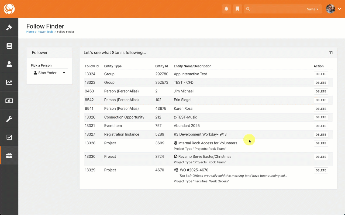This screenshot has height=215, width=345.
Task: Open the notifications bell icon
Action: coord(226,9)
